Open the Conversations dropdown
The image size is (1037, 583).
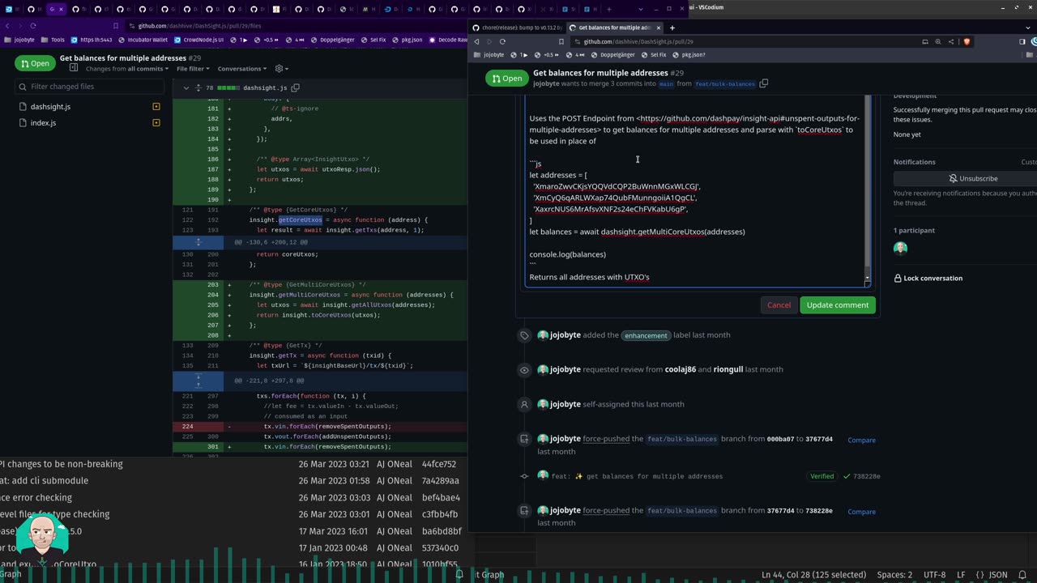241,69
